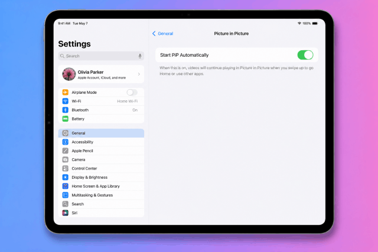Tap the Home Wi-Fi network value

coord(128,101)
